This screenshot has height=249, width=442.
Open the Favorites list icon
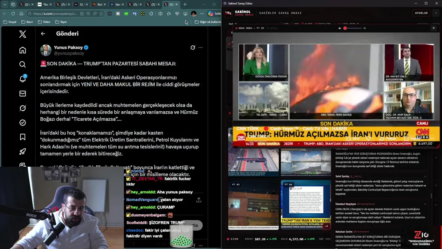click(x=169, y=13)
